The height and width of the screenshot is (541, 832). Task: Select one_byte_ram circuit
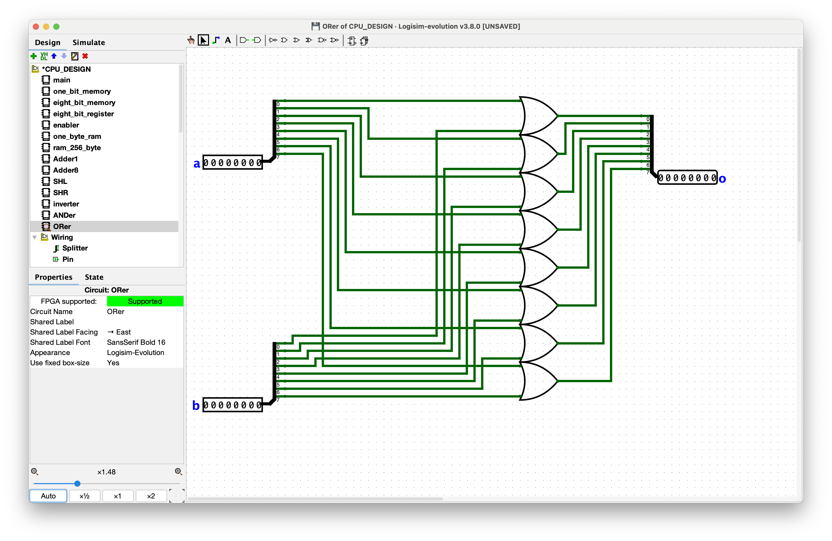coord(77,136)
